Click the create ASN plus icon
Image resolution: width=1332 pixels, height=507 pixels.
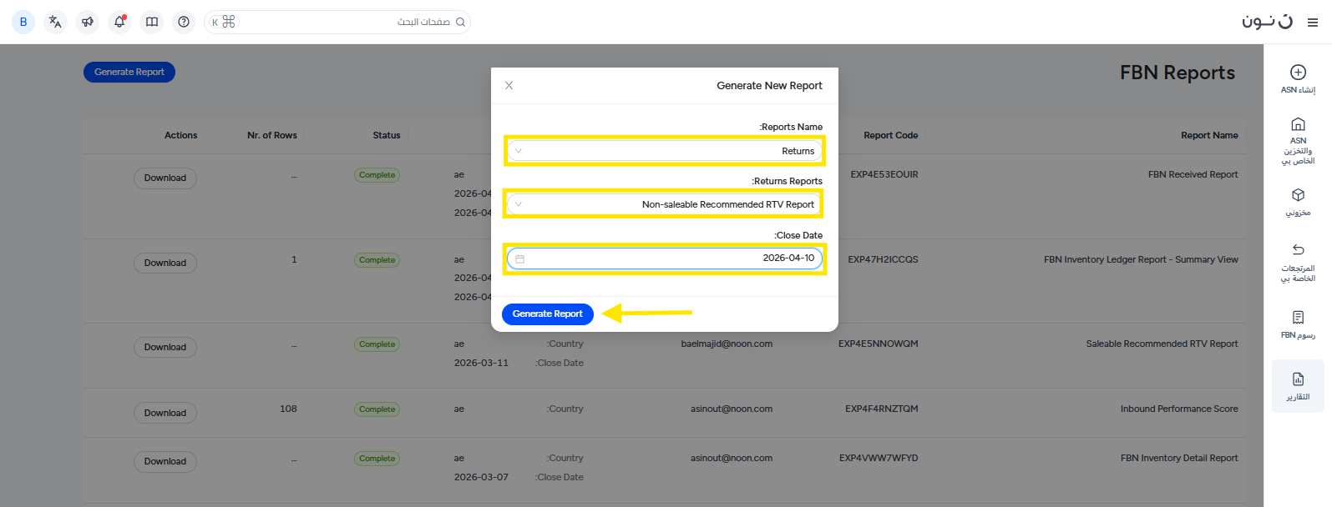click(x=1298, y=73)
